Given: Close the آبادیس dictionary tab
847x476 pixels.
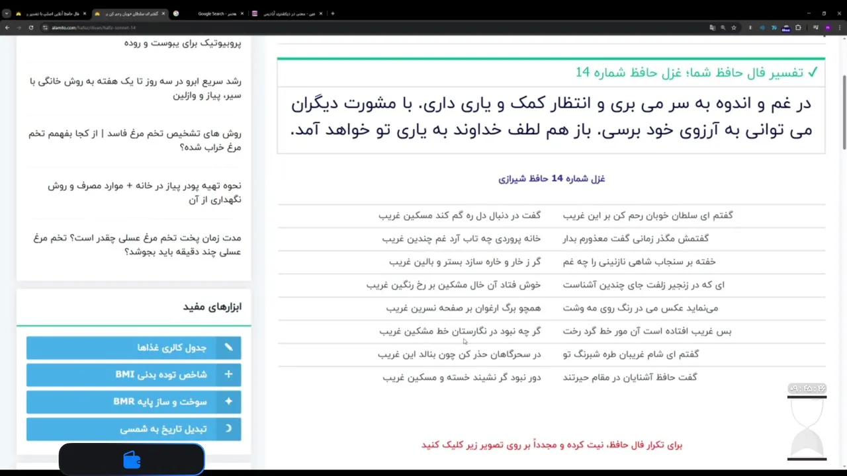Looking at the screenshot, I should pyautogui.click(x=320, y=13).
